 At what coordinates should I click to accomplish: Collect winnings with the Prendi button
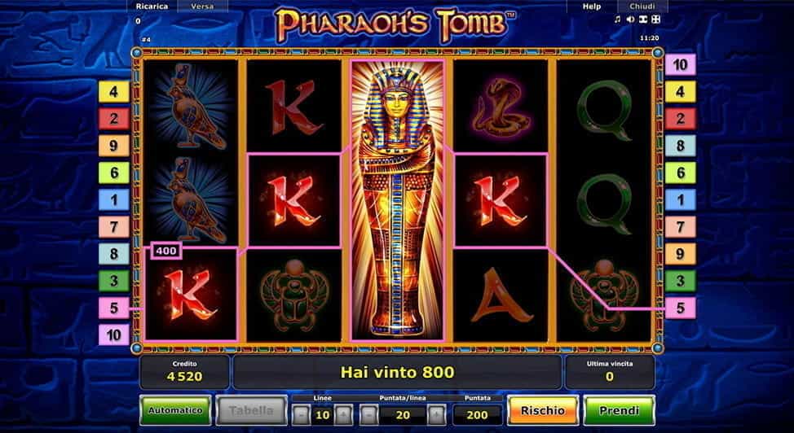pos(619,410)
